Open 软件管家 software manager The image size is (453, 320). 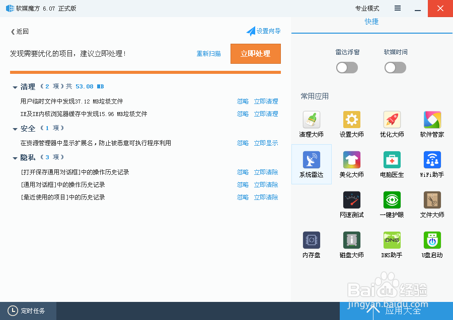pos(432,120)
